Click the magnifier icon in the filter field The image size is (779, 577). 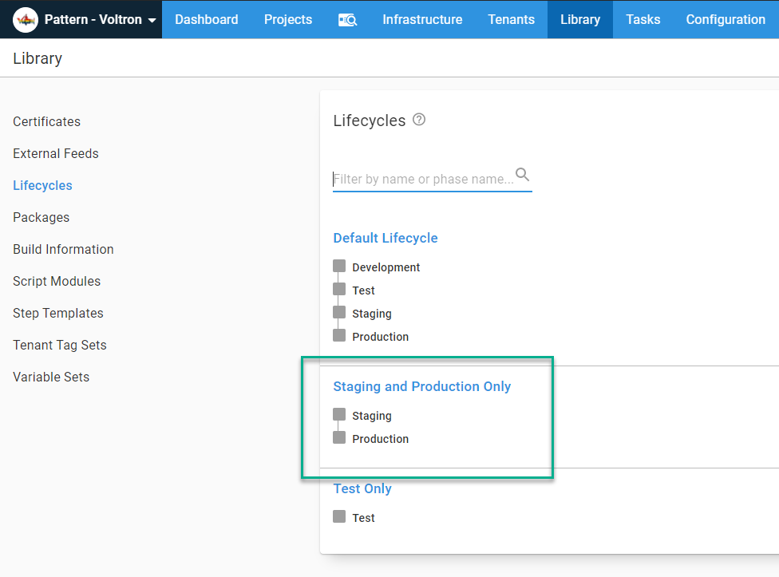[x=523, y=173]
